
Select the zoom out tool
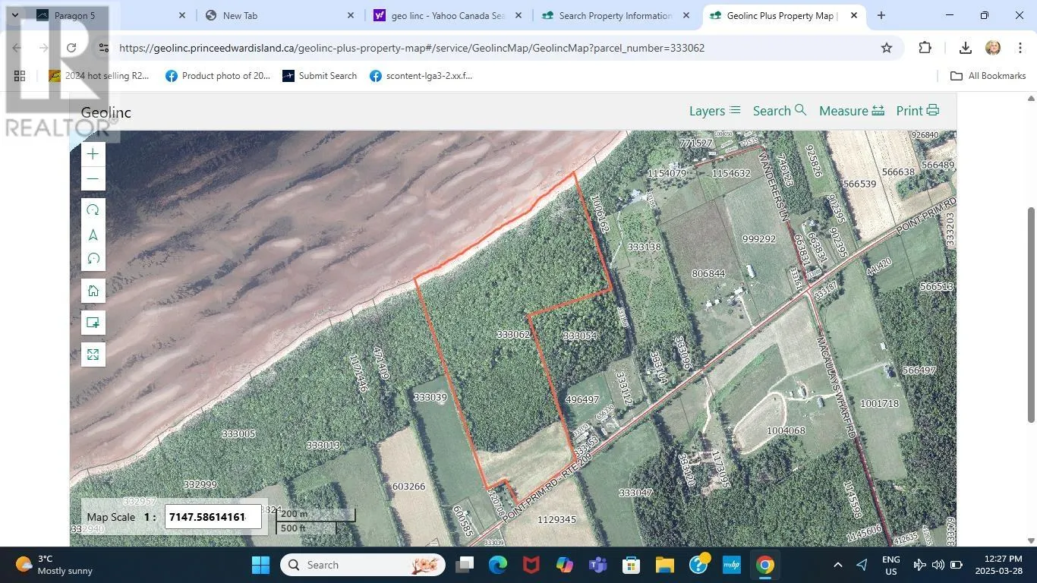pyautogui.click(x=93, y=179)
